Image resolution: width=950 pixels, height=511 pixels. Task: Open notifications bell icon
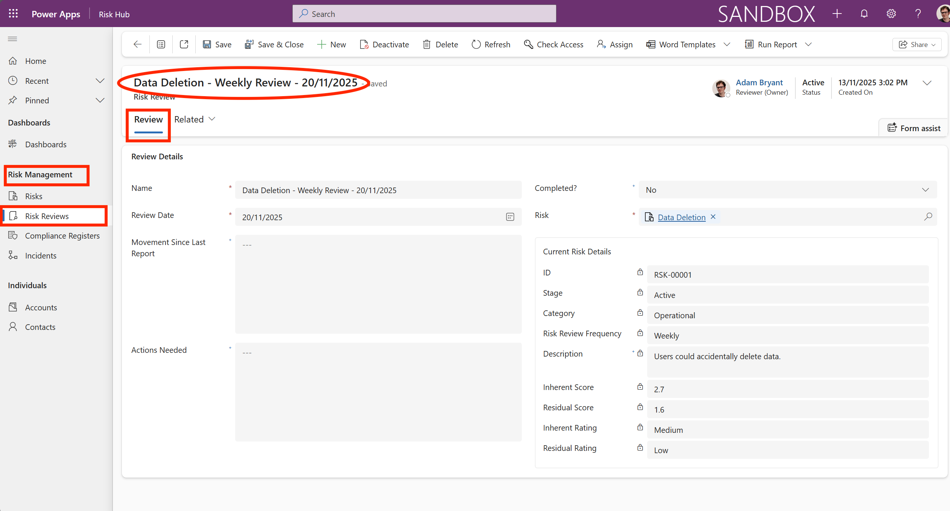(864, 14)
